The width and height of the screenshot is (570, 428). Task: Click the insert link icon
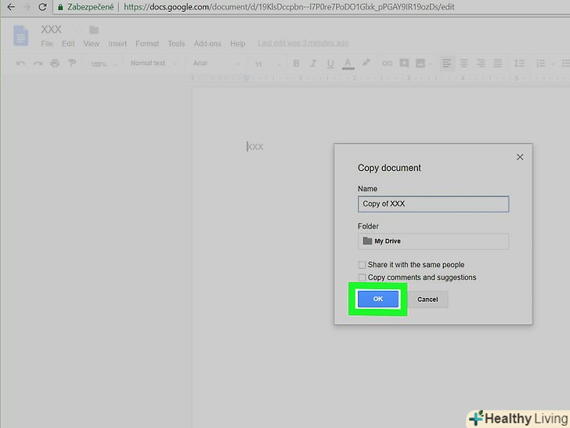387,63
